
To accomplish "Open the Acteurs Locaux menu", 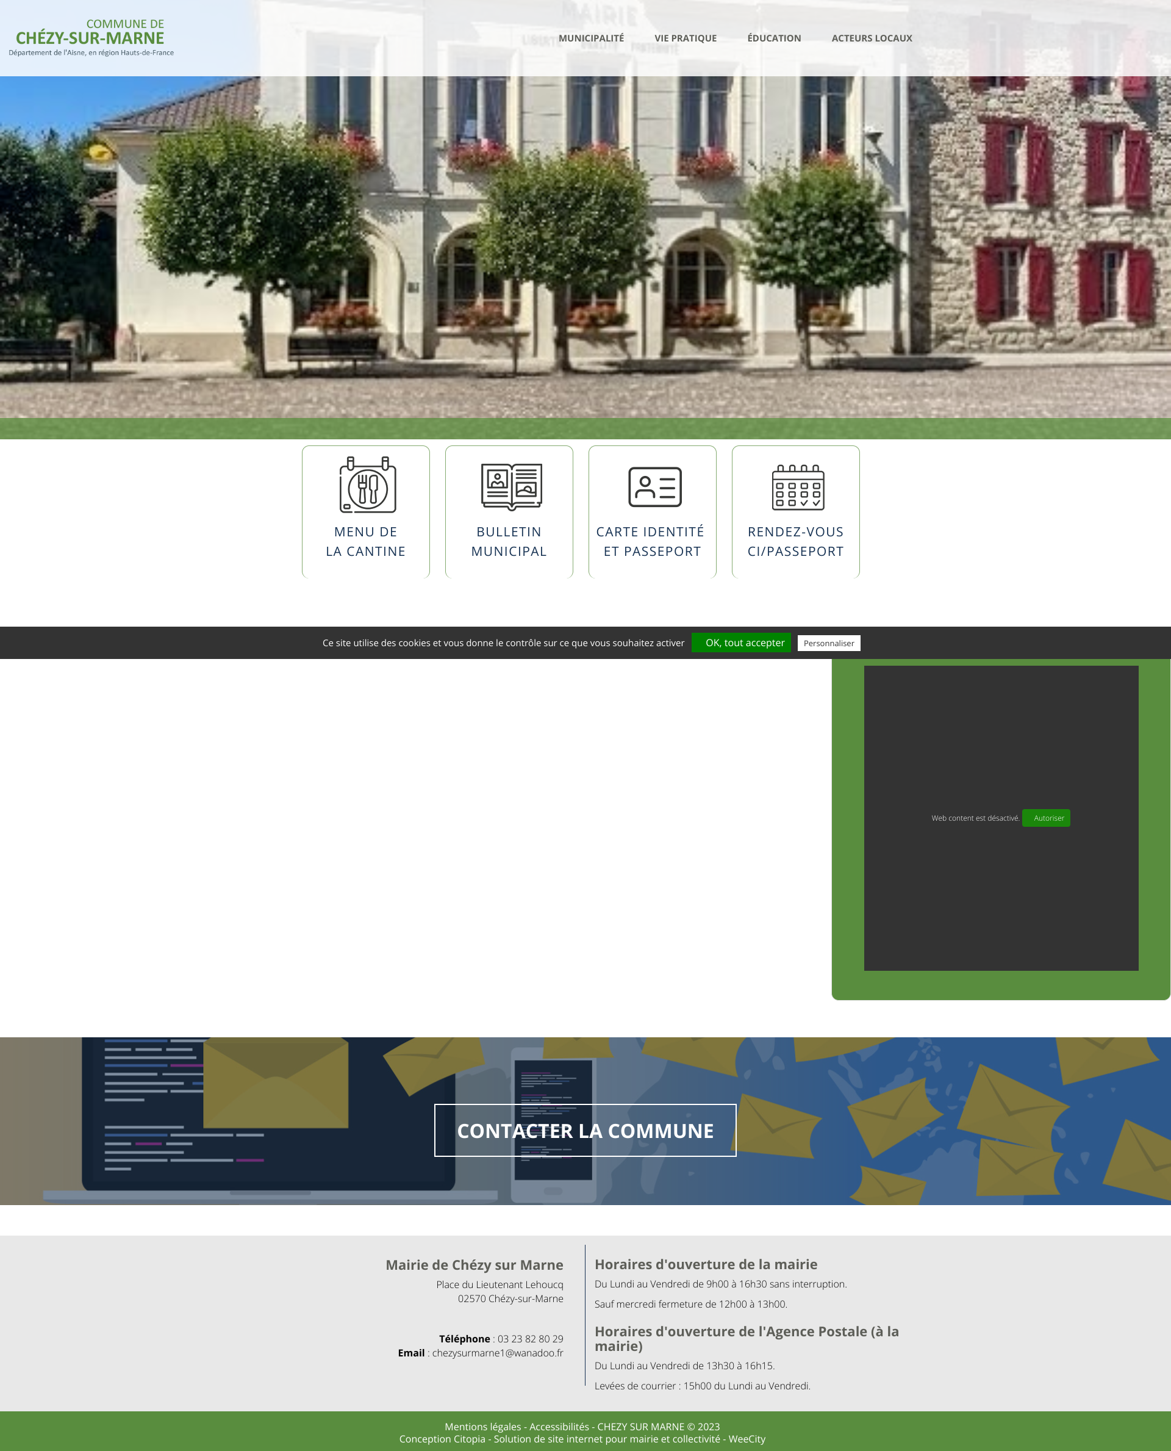I will pos(872,38).
